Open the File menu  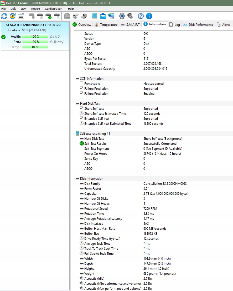3,9
